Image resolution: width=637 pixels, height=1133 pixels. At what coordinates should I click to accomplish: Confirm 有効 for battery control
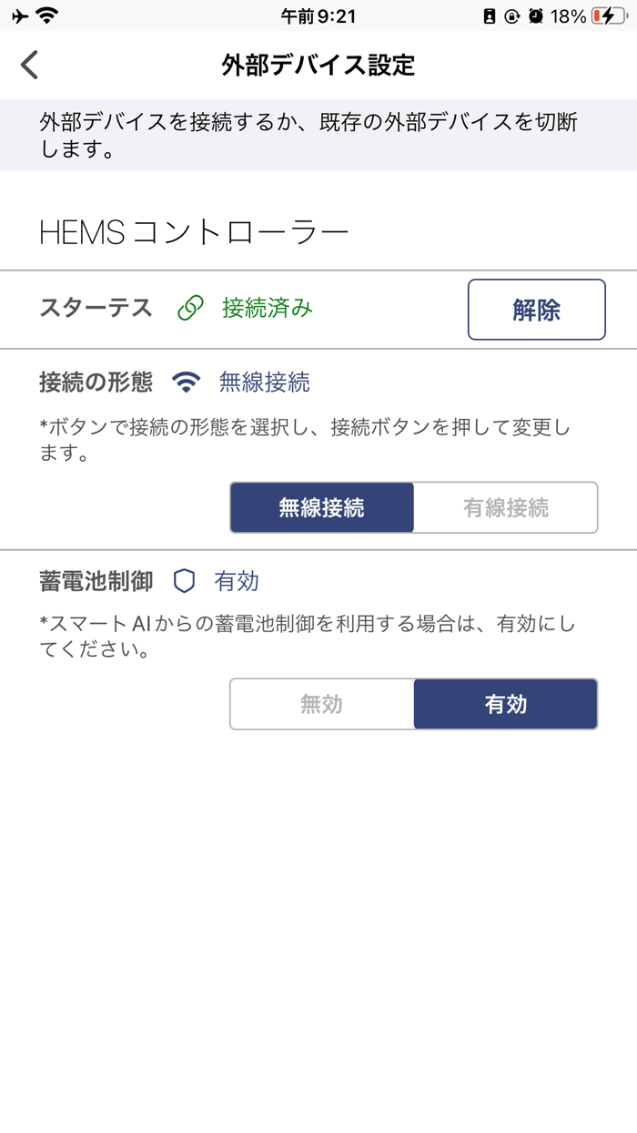[x=504, y=703]
